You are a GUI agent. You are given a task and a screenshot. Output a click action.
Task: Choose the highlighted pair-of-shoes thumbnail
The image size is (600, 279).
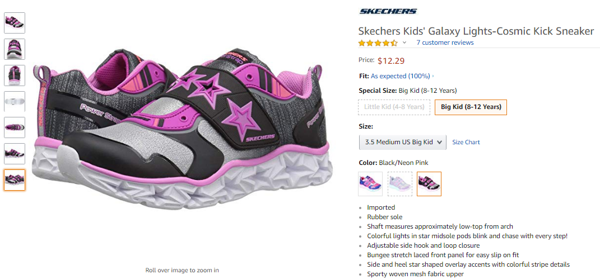pyautogui.click(x=15, y=180)
